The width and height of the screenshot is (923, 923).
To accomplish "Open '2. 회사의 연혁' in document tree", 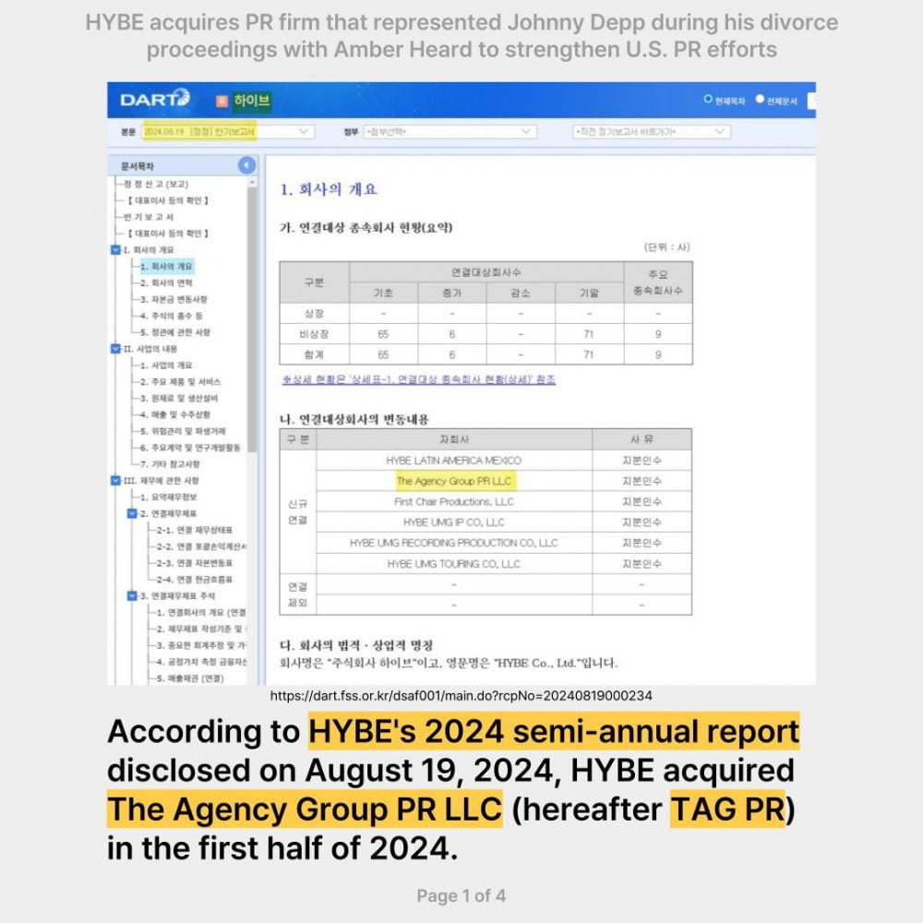I will [166, 283].
